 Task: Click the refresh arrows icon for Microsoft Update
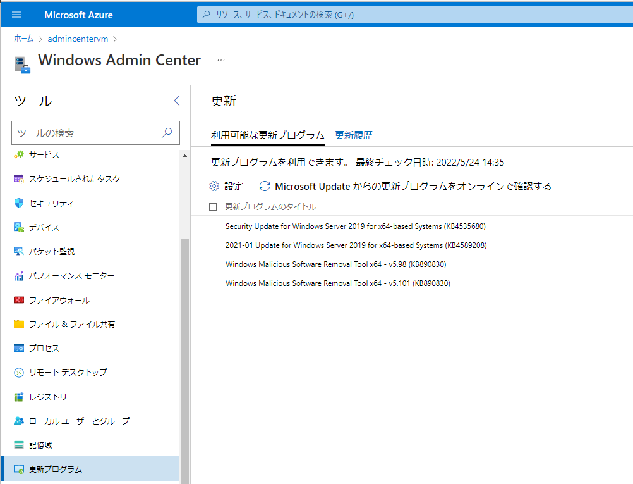(265, 186)
